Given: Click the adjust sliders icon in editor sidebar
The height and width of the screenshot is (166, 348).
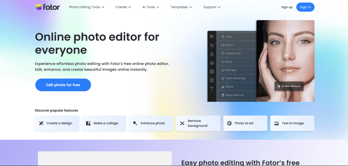Looking at the screenshot, I should click(212, 45).
